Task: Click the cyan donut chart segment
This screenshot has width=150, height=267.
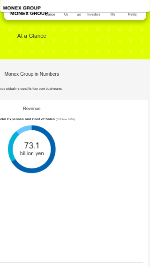Action: pos(11,146)
